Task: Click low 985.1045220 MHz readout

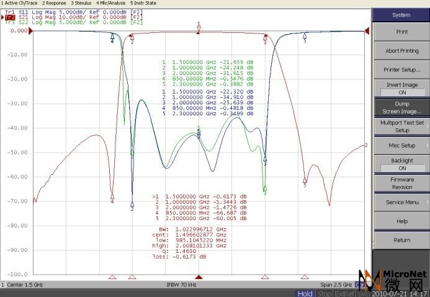Action: click(191, 241)
